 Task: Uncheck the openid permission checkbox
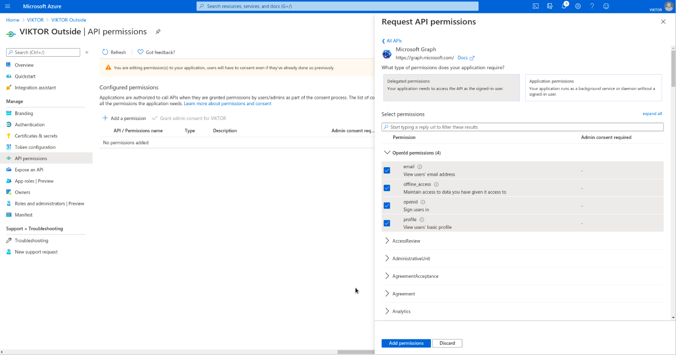click(387, 205)
